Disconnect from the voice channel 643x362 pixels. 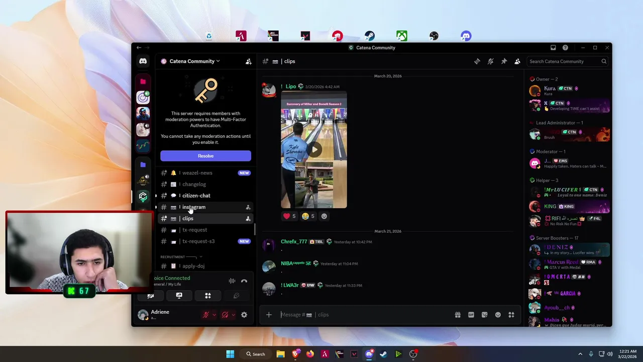[x=244, y=281]
